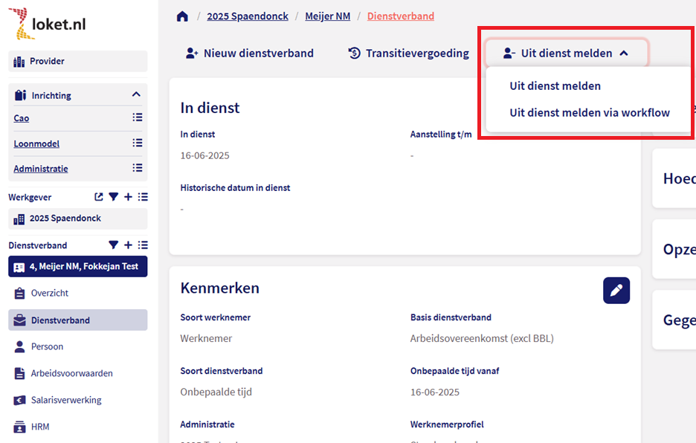Open Transitievergoeding
This screenshot has height=443, width=696.
click(x=408, y=53)
